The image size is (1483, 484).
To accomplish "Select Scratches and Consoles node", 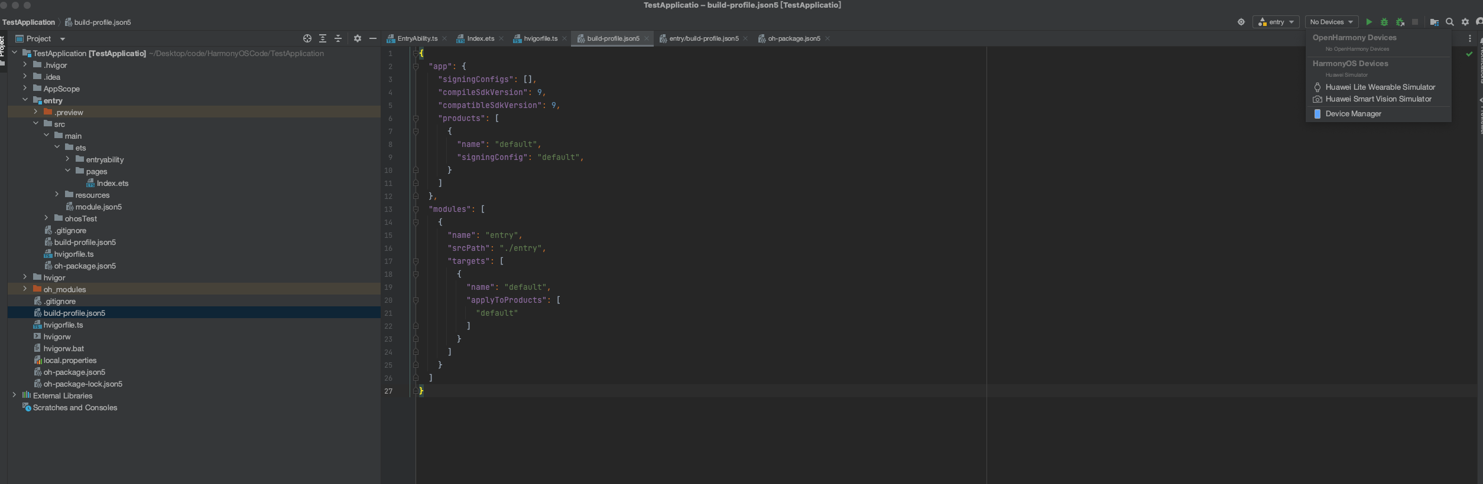I will click(x=74, y=407).
